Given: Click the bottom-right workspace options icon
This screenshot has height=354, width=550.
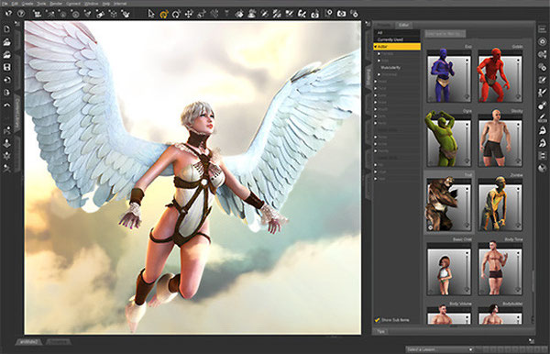Looking at the screenshot, I should click(532, 340).
